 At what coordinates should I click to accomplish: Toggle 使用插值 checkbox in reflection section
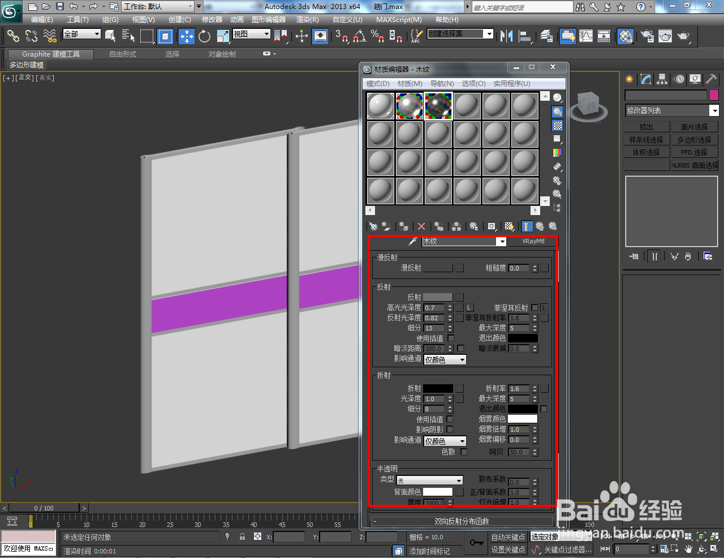(451, 338)
